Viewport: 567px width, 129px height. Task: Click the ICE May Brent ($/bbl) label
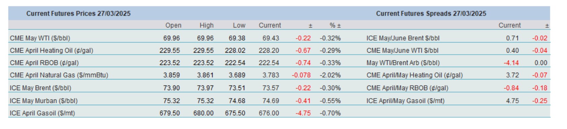click(x=40, y=88)
